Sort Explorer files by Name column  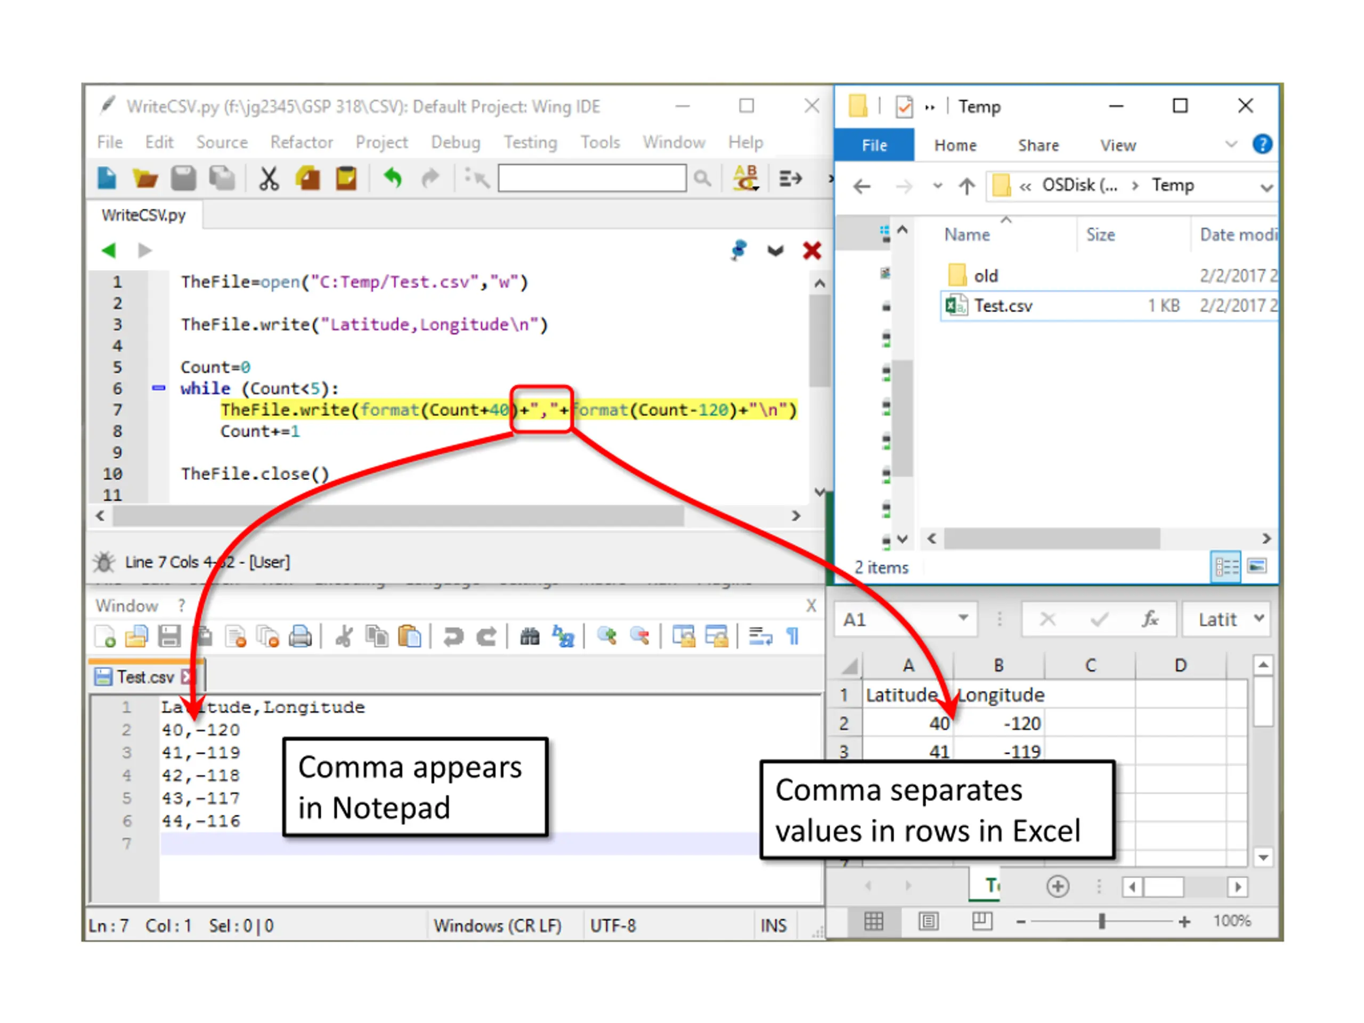967,235
